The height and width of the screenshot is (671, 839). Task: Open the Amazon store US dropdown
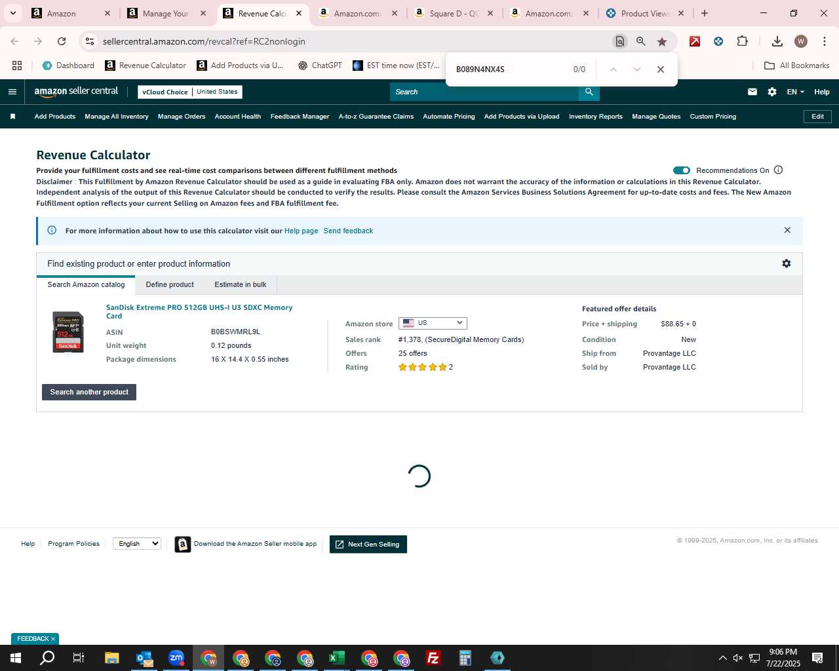(x=433, y=323)
